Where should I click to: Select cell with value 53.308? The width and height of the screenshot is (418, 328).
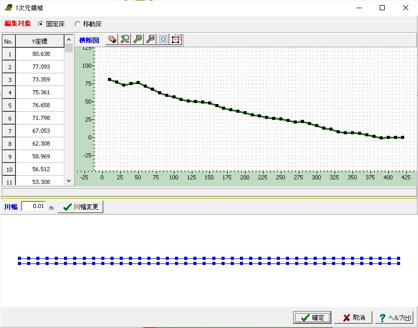click(40, 180)
